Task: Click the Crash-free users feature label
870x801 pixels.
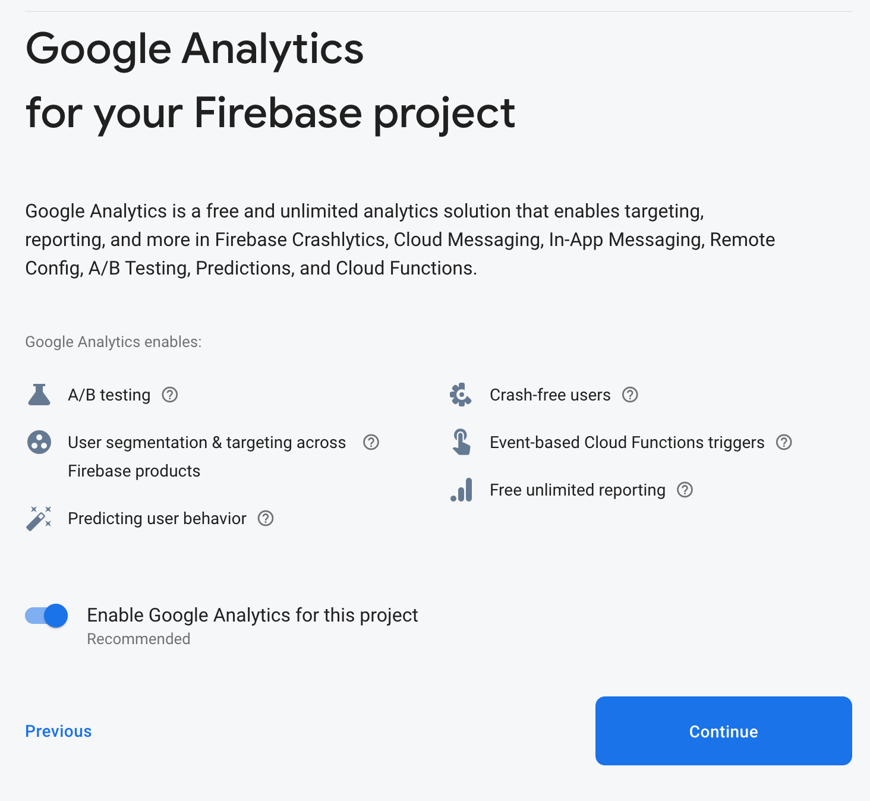Action: [x=550, y=395]
